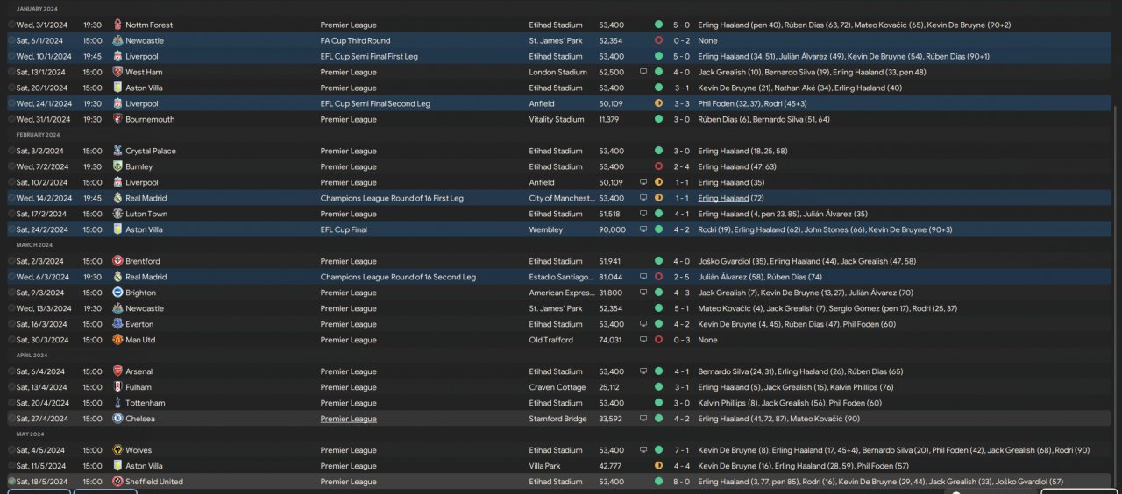
Task: Open the 7 - 1 Wolves match result
Action: click(681, 450)
